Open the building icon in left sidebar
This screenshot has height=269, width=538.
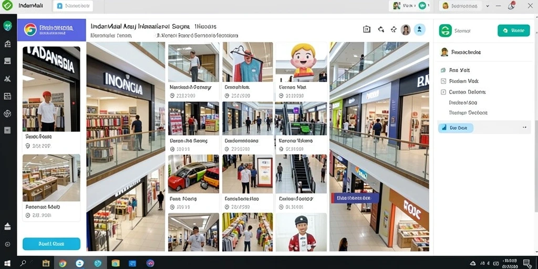(7, 44)
